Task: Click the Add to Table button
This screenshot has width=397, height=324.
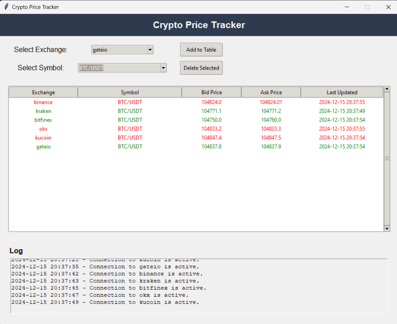Action: pyautogui.click(x=201, y=49)
